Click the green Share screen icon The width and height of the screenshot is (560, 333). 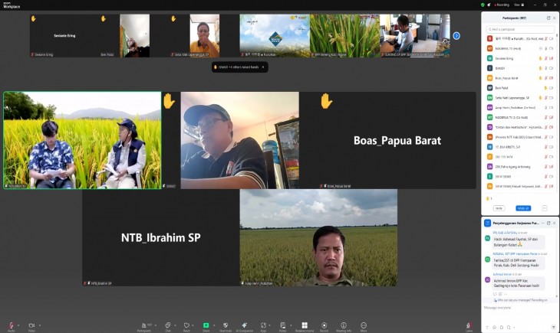[206, 325]
